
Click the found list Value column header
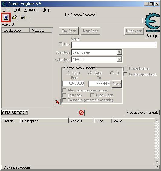(41, 31)
